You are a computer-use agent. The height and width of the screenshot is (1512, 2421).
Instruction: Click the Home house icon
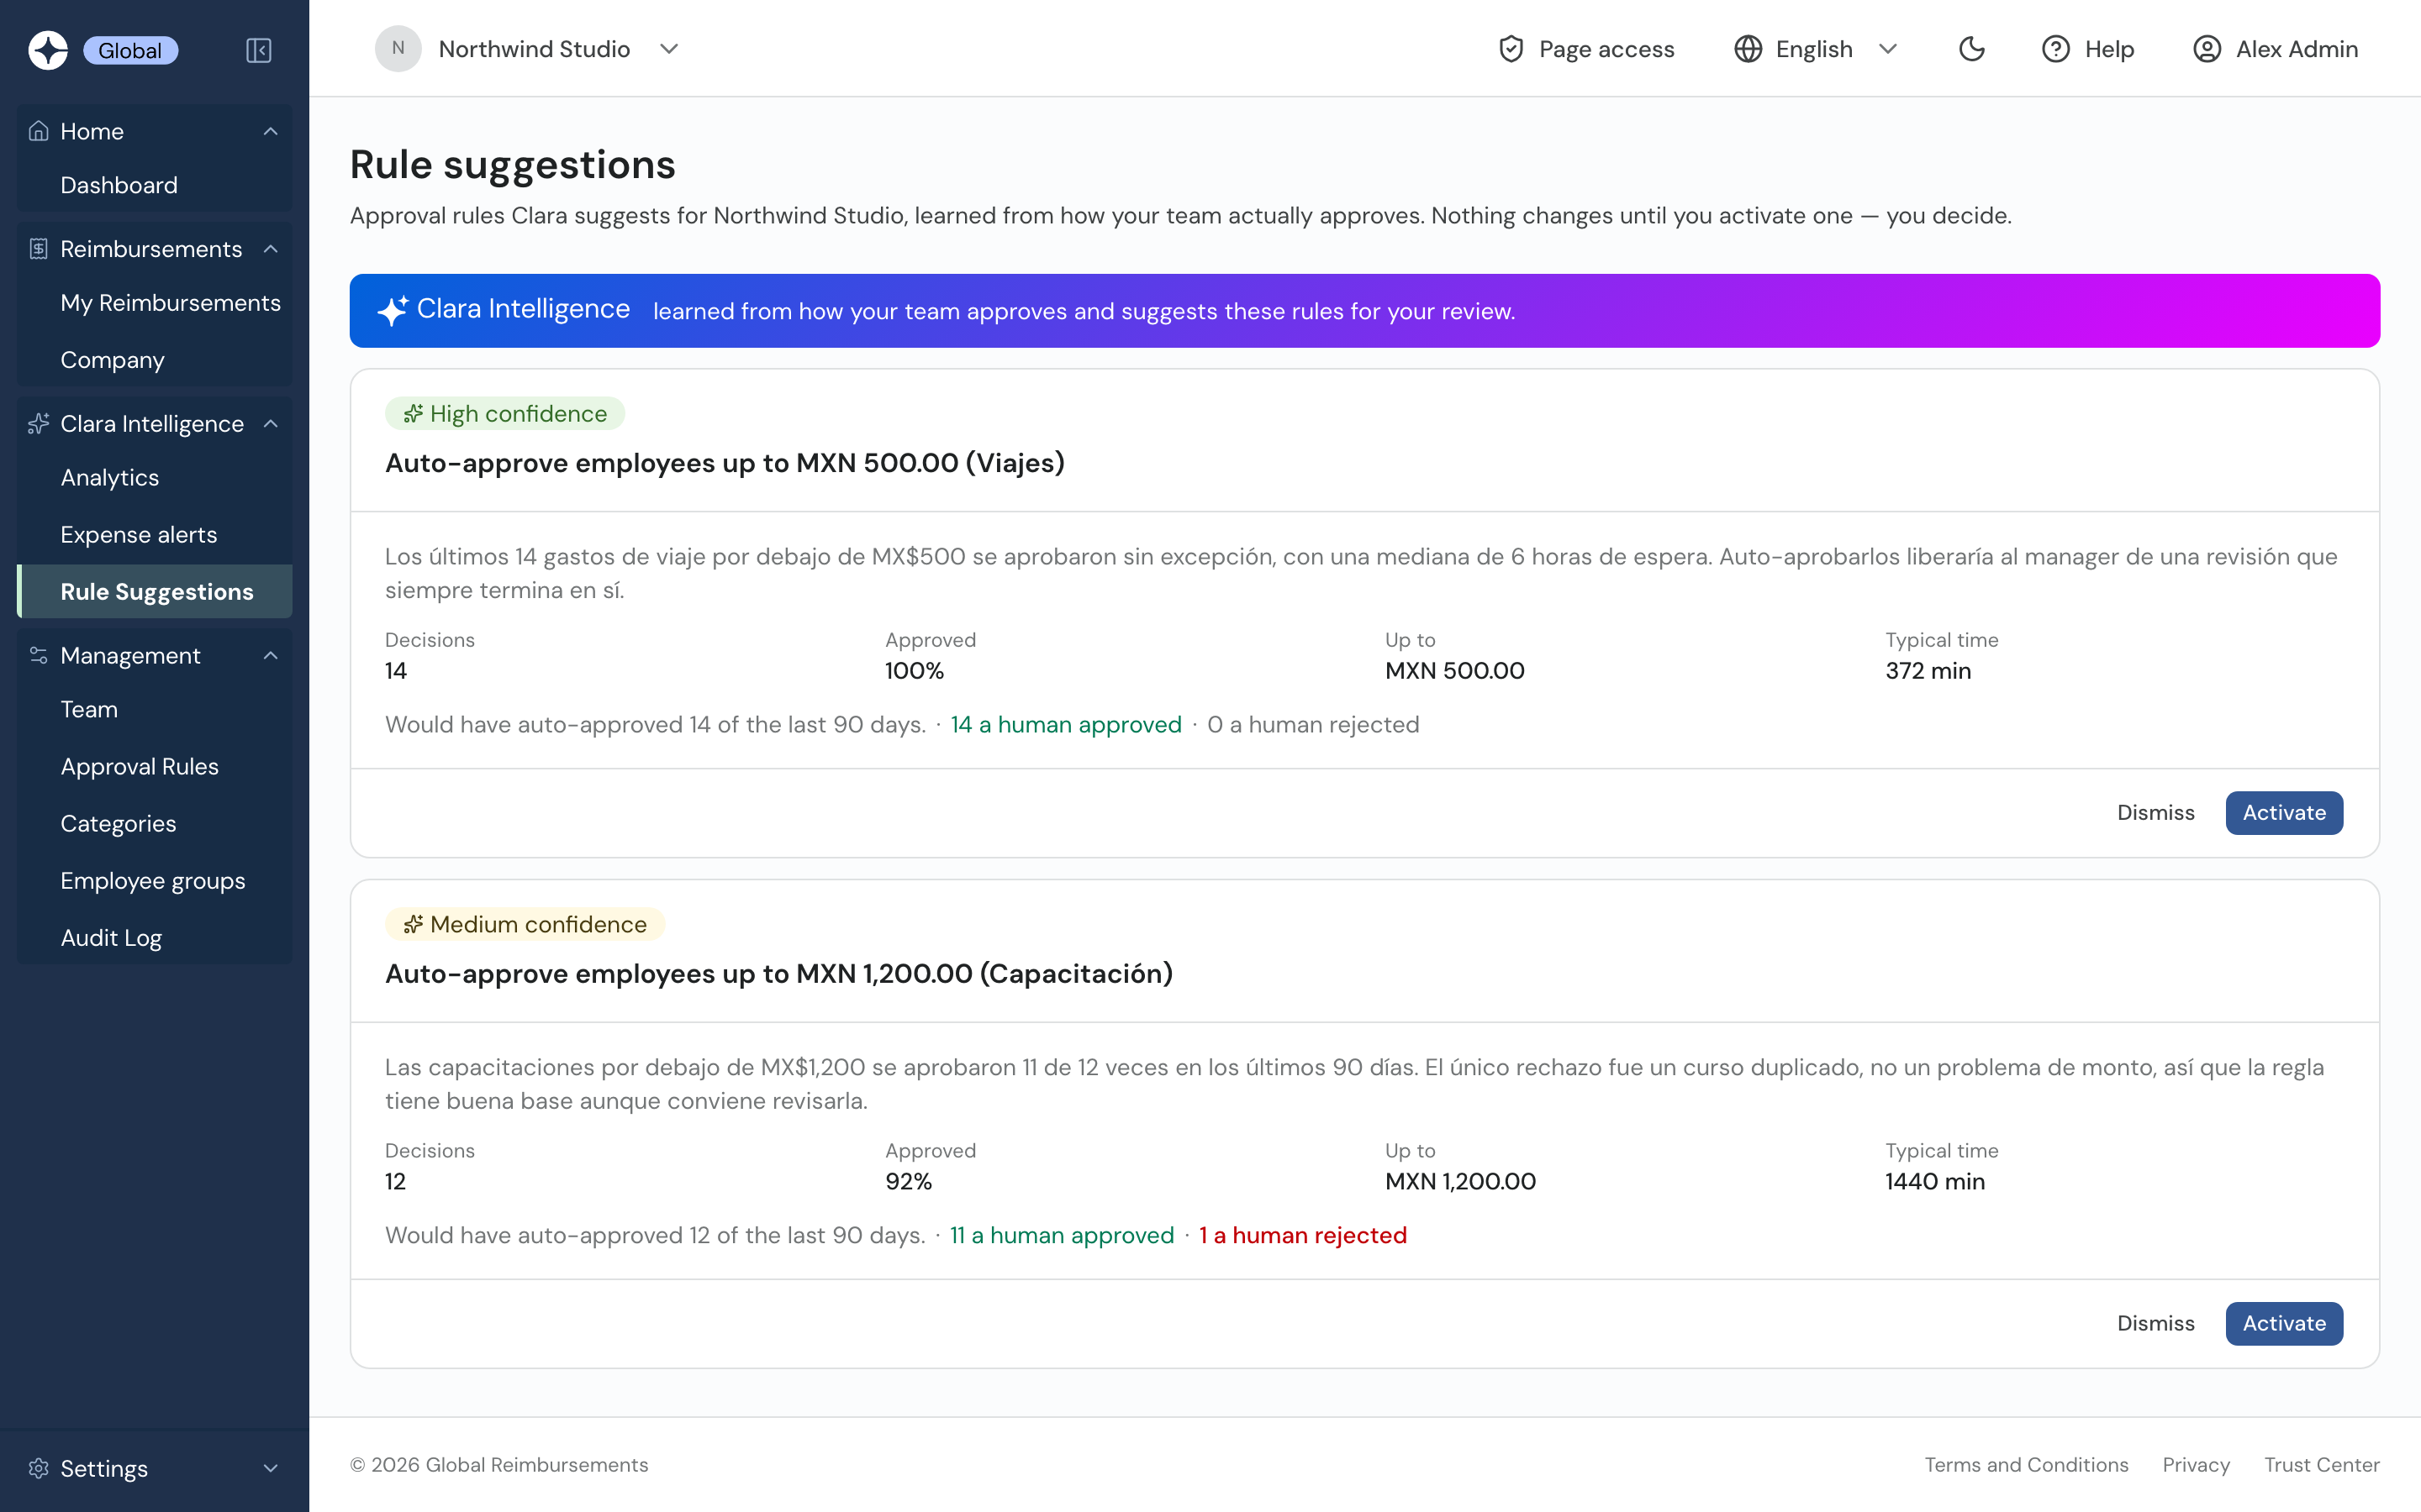(x=39, y=131)
